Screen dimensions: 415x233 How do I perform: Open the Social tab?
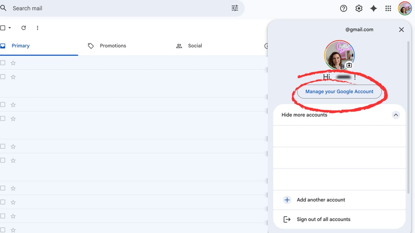click(195, 46)
